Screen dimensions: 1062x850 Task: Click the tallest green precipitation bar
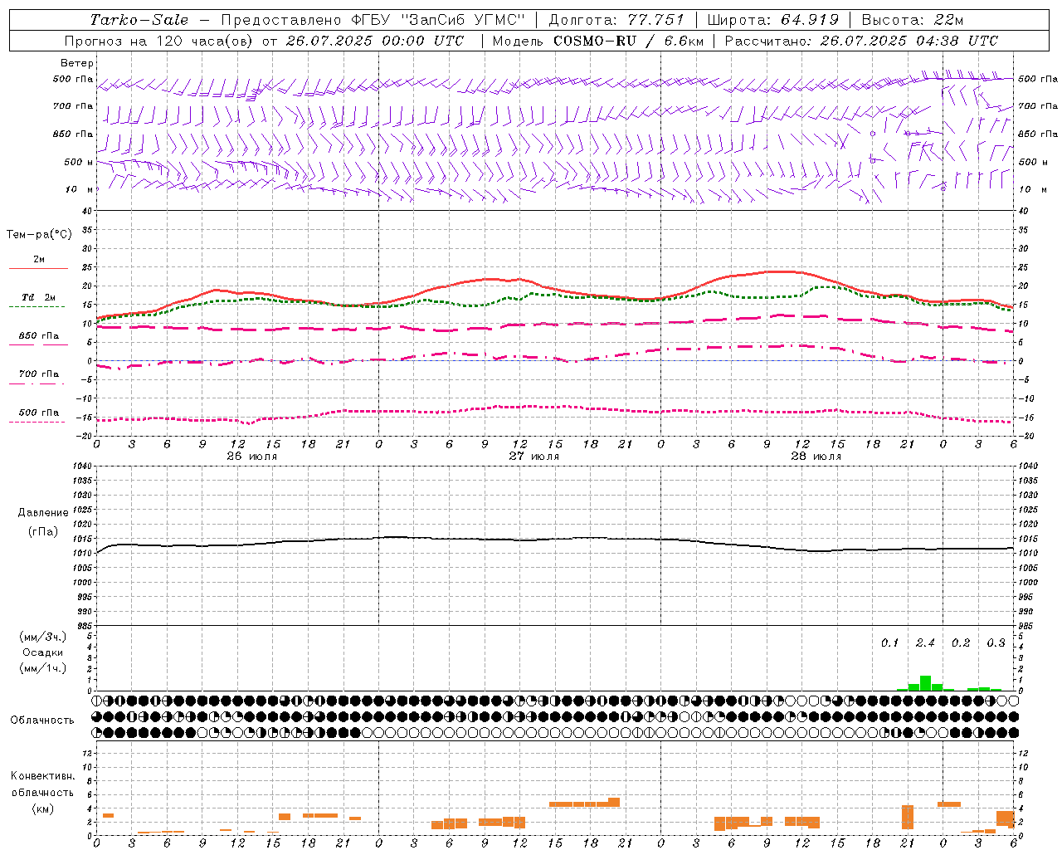click(925, 683)
